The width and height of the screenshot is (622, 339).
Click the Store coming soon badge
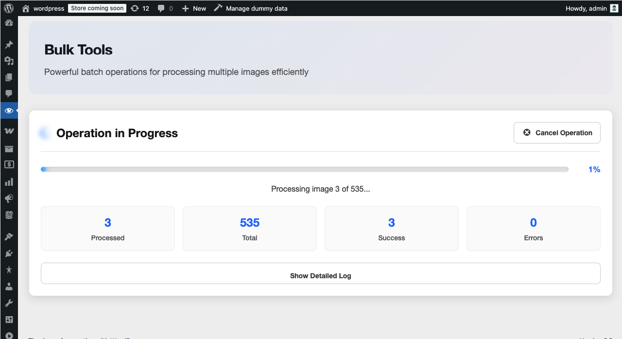(x=97, y=8)
